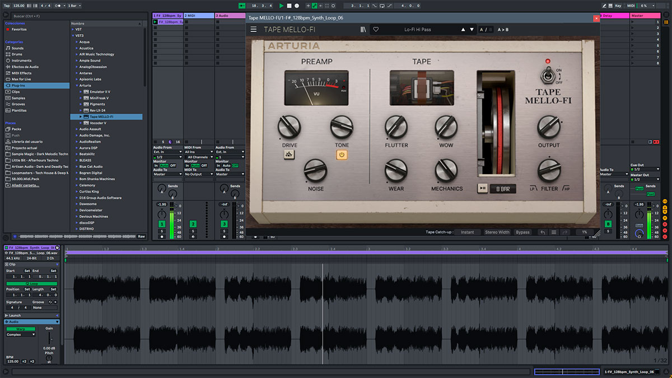Solo track 3 with its S button
The width and height of the screenshot is (672, 378).
tap(225, 231)
